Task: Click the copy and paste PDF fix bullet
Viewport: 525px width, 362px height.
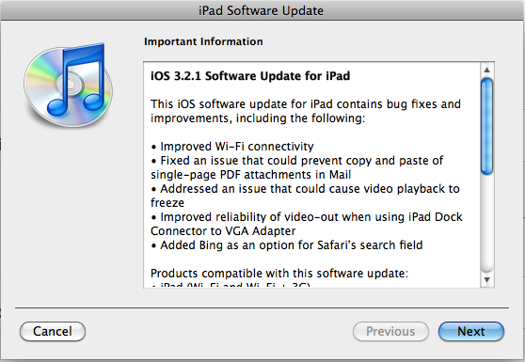Action: [297, 167]
